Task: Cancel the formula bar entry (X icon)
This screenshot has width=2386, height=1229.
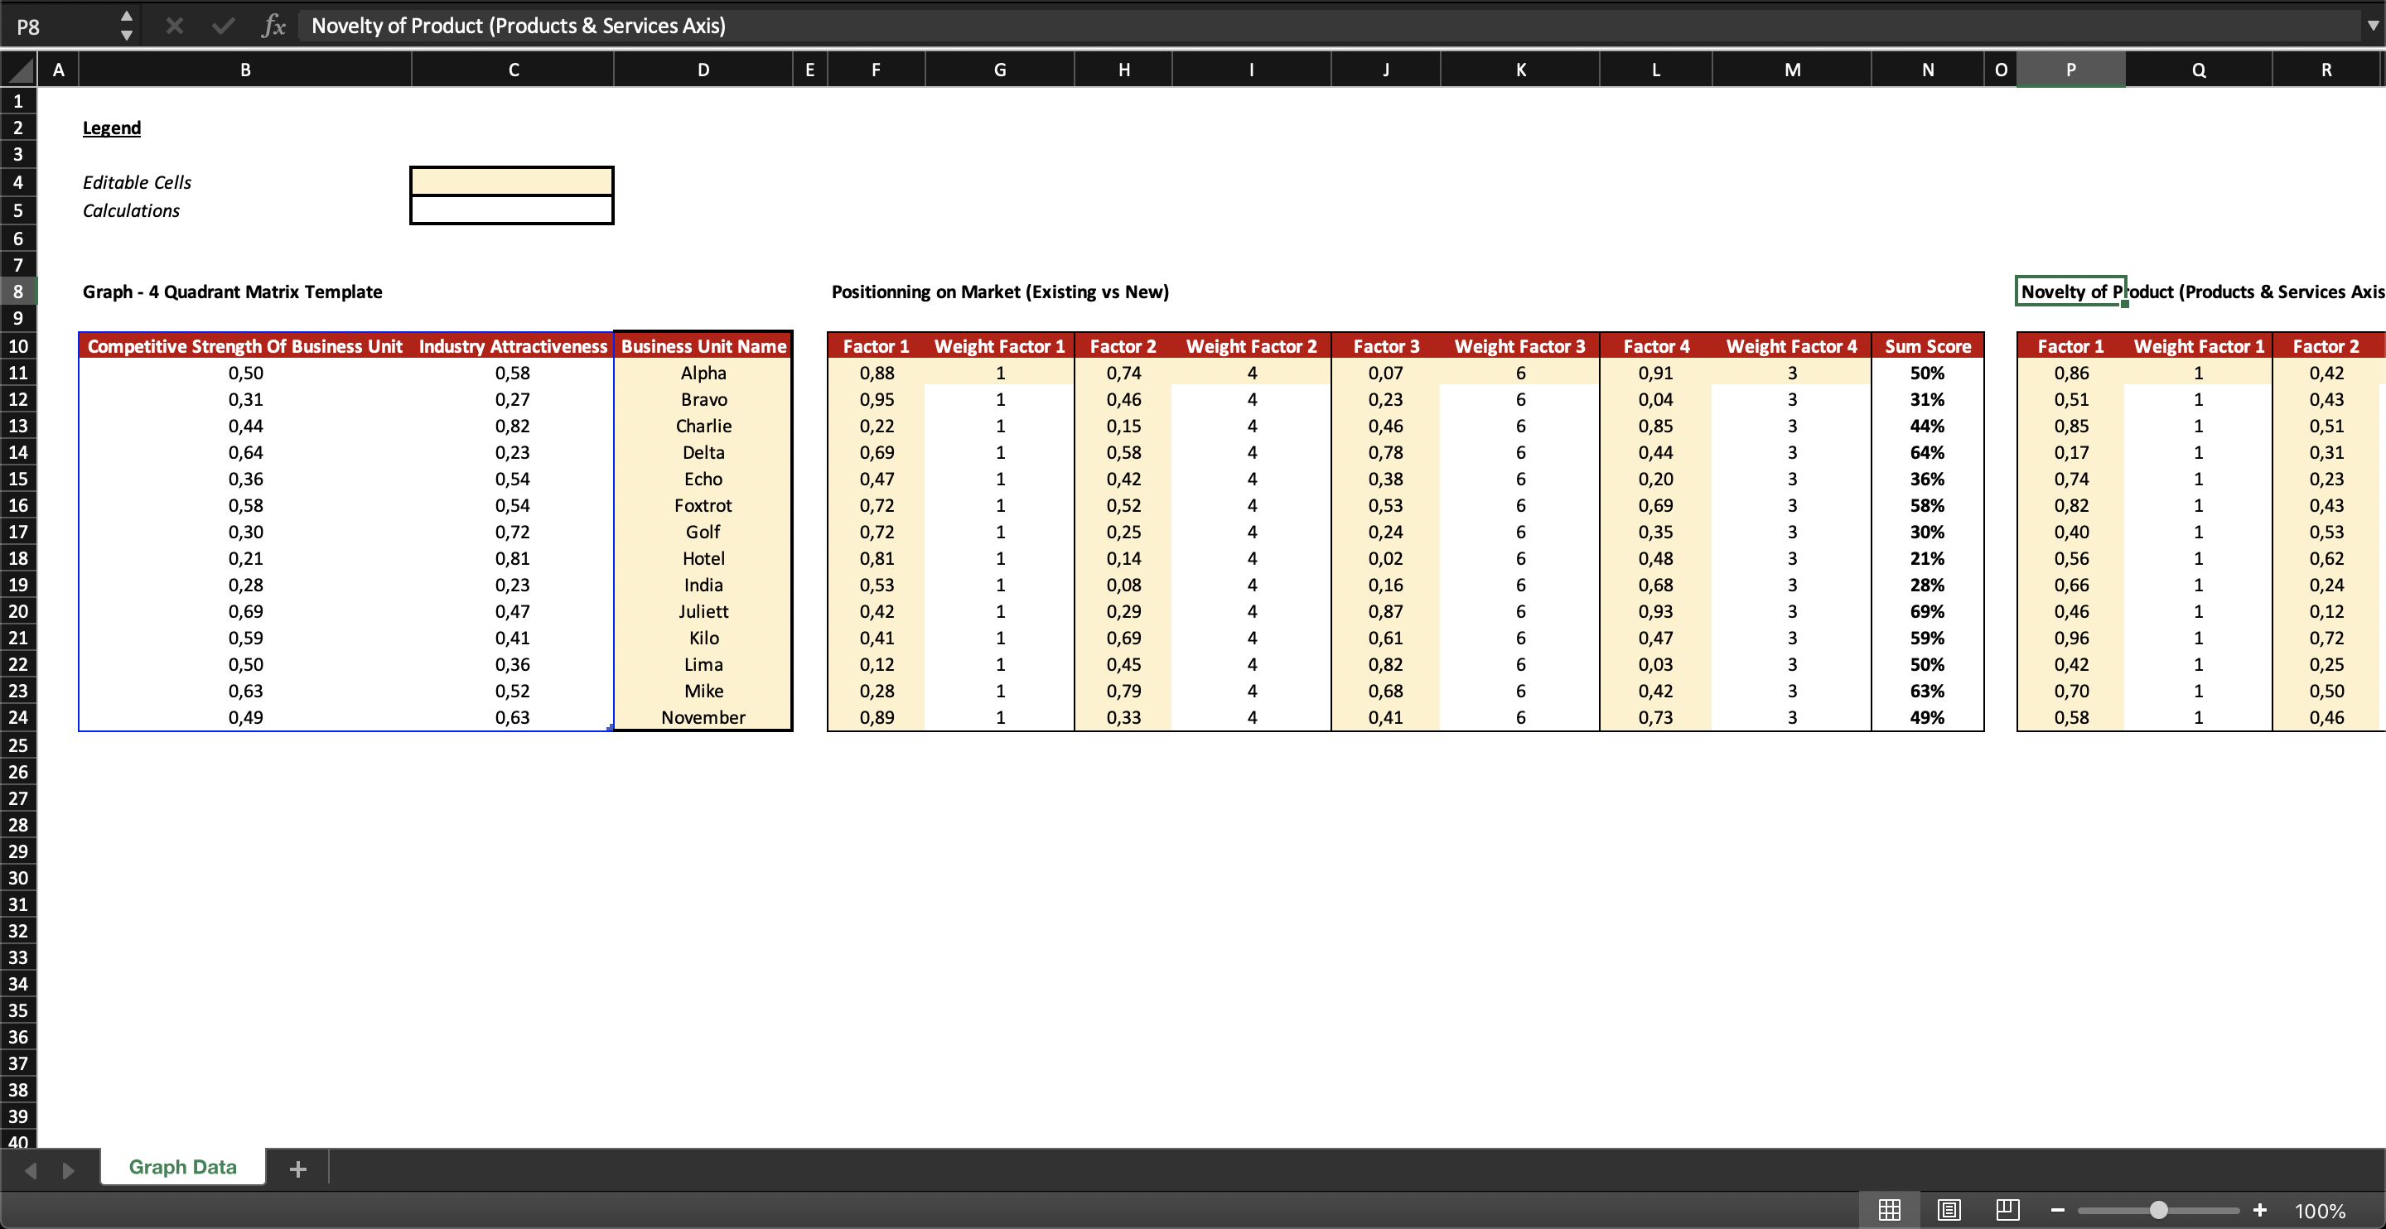Action: coord(174,26)
